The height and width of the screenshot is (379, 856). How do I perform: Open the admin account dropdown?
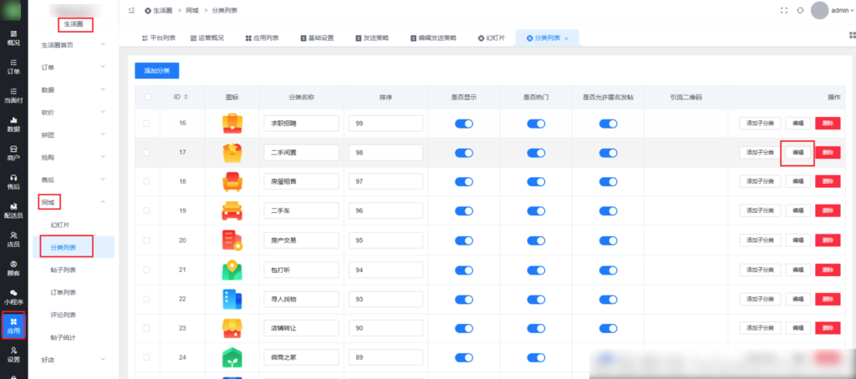click(842, 10)
